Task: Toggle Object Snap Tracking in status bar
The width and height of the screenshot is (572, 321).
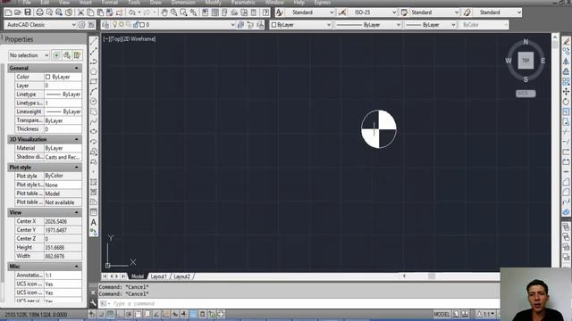Action: pyautogui.click(x=156, y=314)
